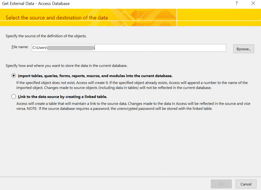Click the dialog close X icon
This screenshot has width=261, height=190.
pyautogui.click(x=253, y=3)
